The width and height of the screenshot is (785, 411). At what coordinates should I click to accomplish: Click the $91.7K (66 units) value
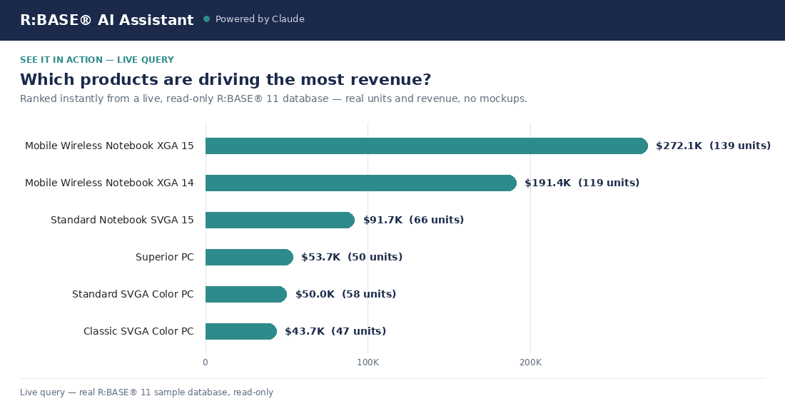(413, 220)
